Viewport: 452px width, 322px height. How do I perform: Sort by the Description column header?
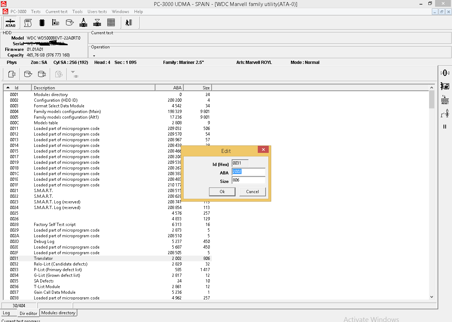tap(93, 88)
